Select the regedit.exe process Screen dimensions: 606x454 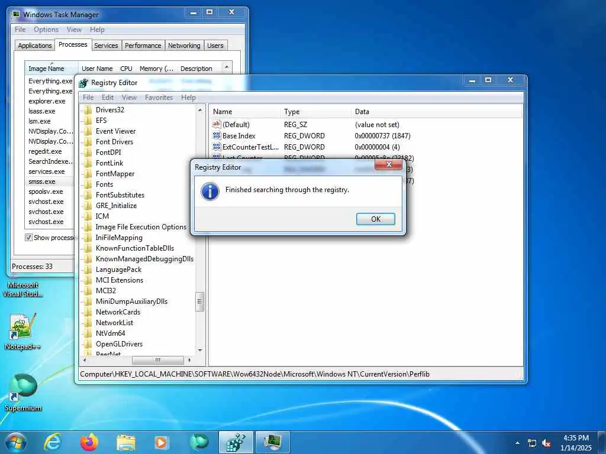(45, 151)
